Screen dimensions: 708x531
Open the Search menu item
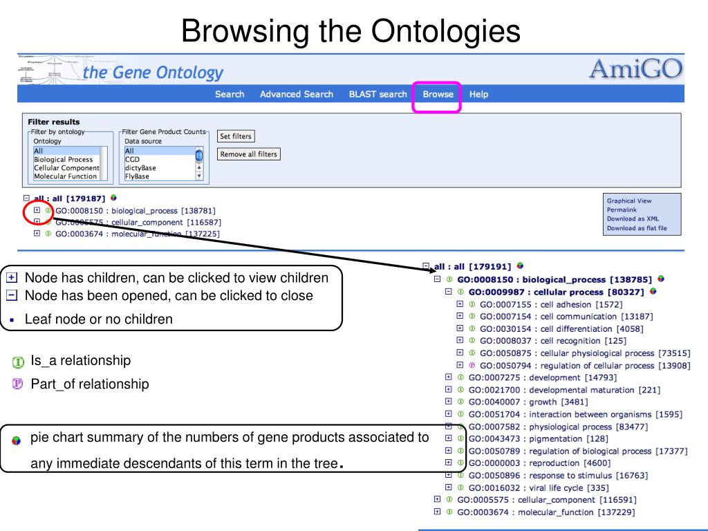(x=230, y=94)
